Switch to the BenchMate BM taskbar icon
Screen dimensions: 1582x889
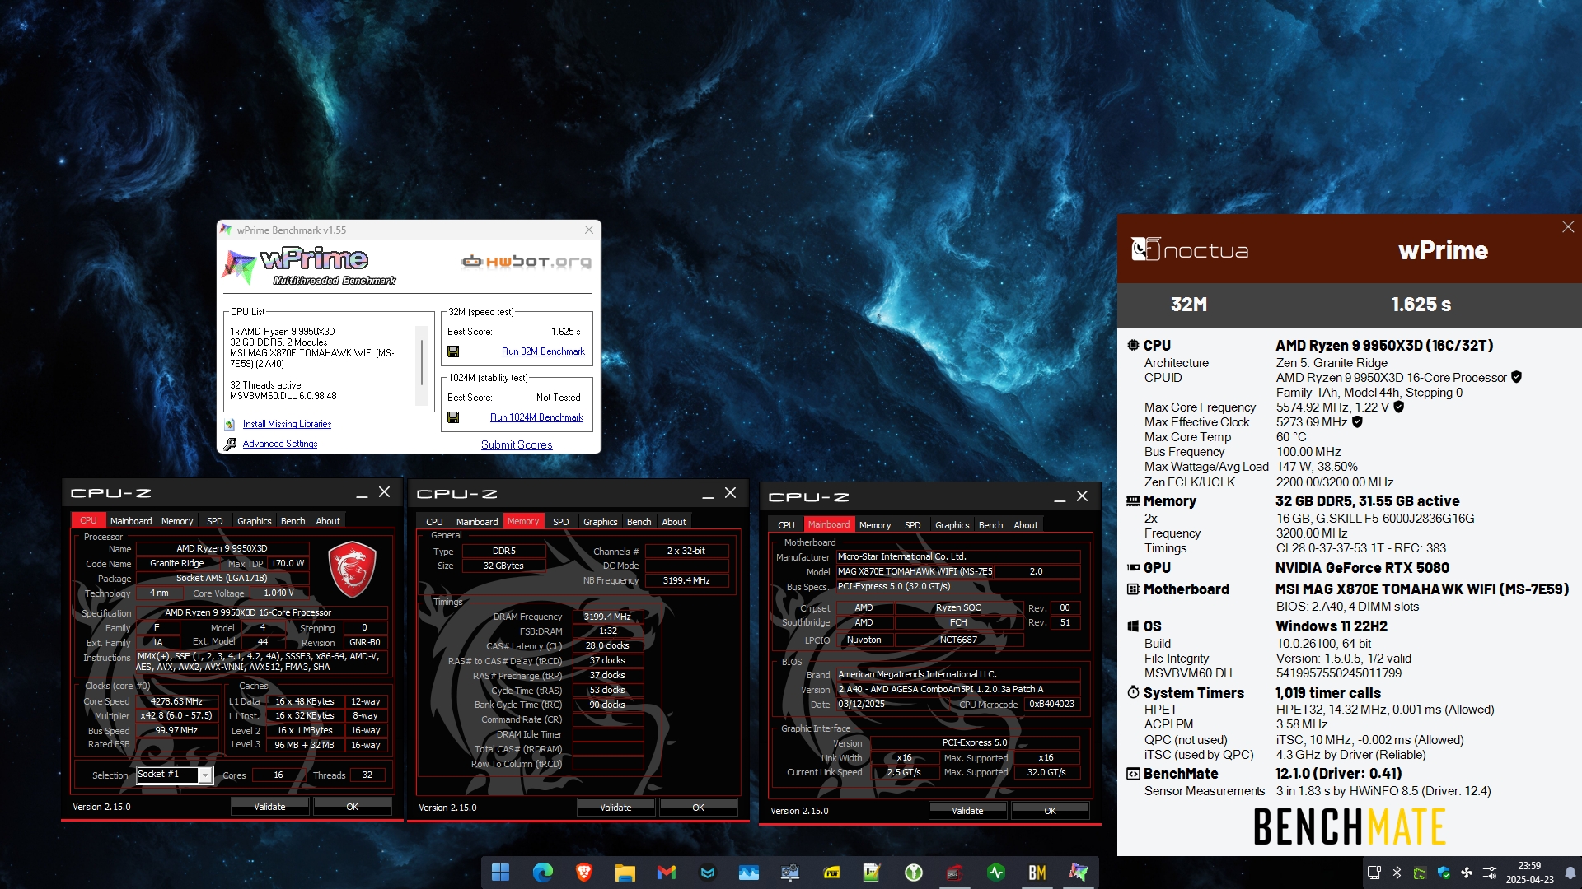coord(1037,873)
